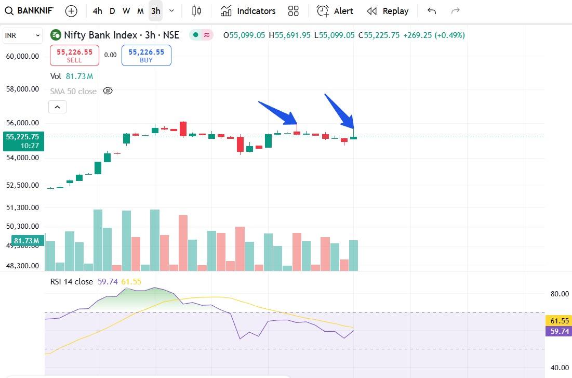The image size is (572, 378).
Task: Select the 3h timeframe
Action: point(156,11)
